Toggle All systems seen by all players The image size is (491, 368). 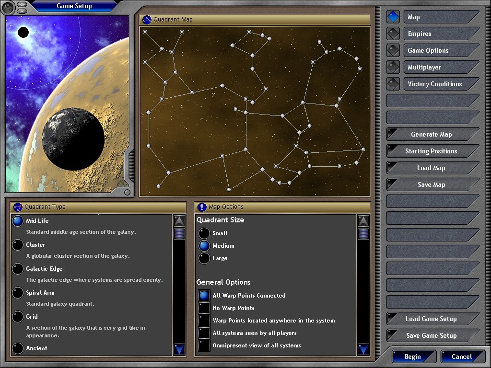(204, 333)
